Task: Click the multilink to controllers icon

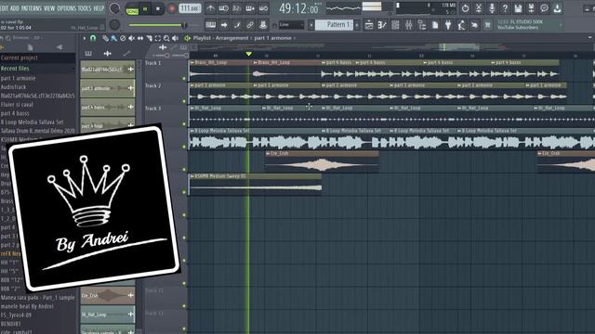Action: (x=263, y=25)
